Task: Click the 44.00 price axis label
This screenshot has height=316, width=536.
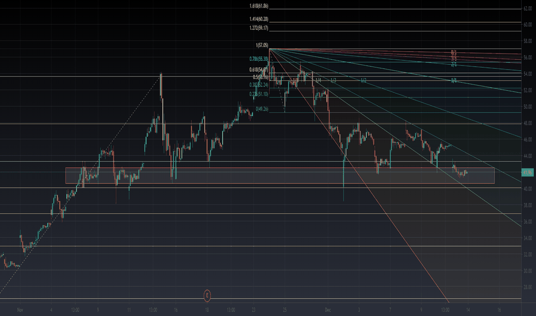Action: pos(527,156)
